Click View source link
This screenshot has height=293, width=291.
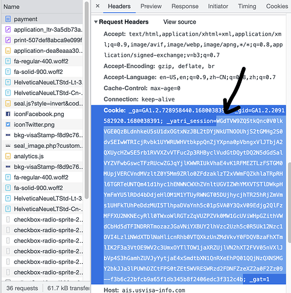click(179, 22)
